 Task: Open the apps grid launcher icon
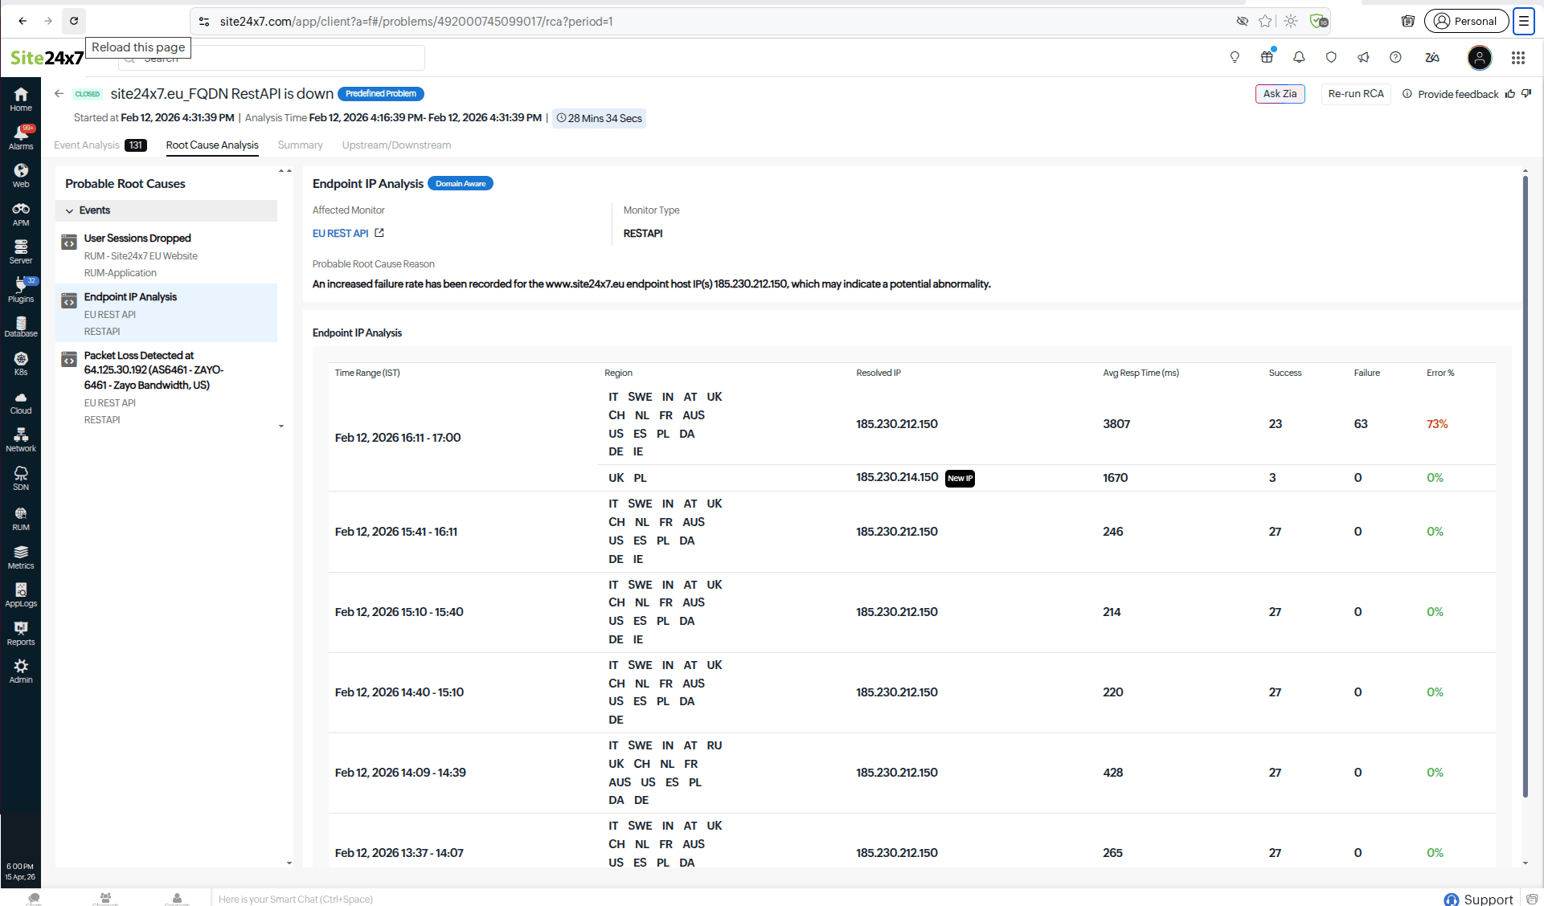pos(1517,57)
